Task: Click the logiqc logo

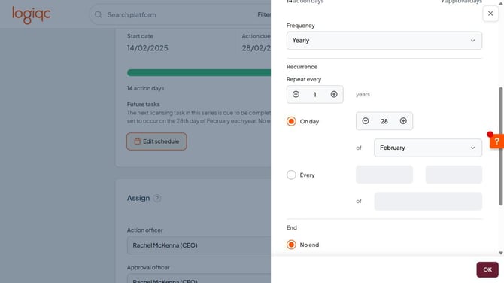Action: (31, 15)
